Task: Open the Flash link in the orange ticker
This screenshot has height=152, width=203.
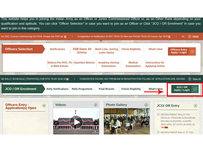Action: (x=196, y=36)
